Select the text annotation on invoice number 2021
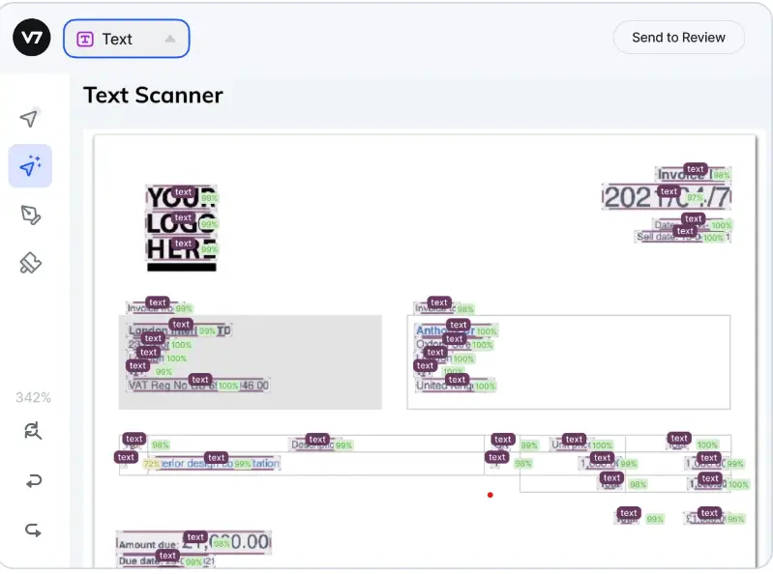Screen dimensions: 773x574 669,191
